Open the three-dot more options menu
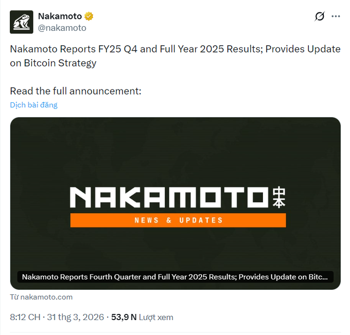 (336, 16)
